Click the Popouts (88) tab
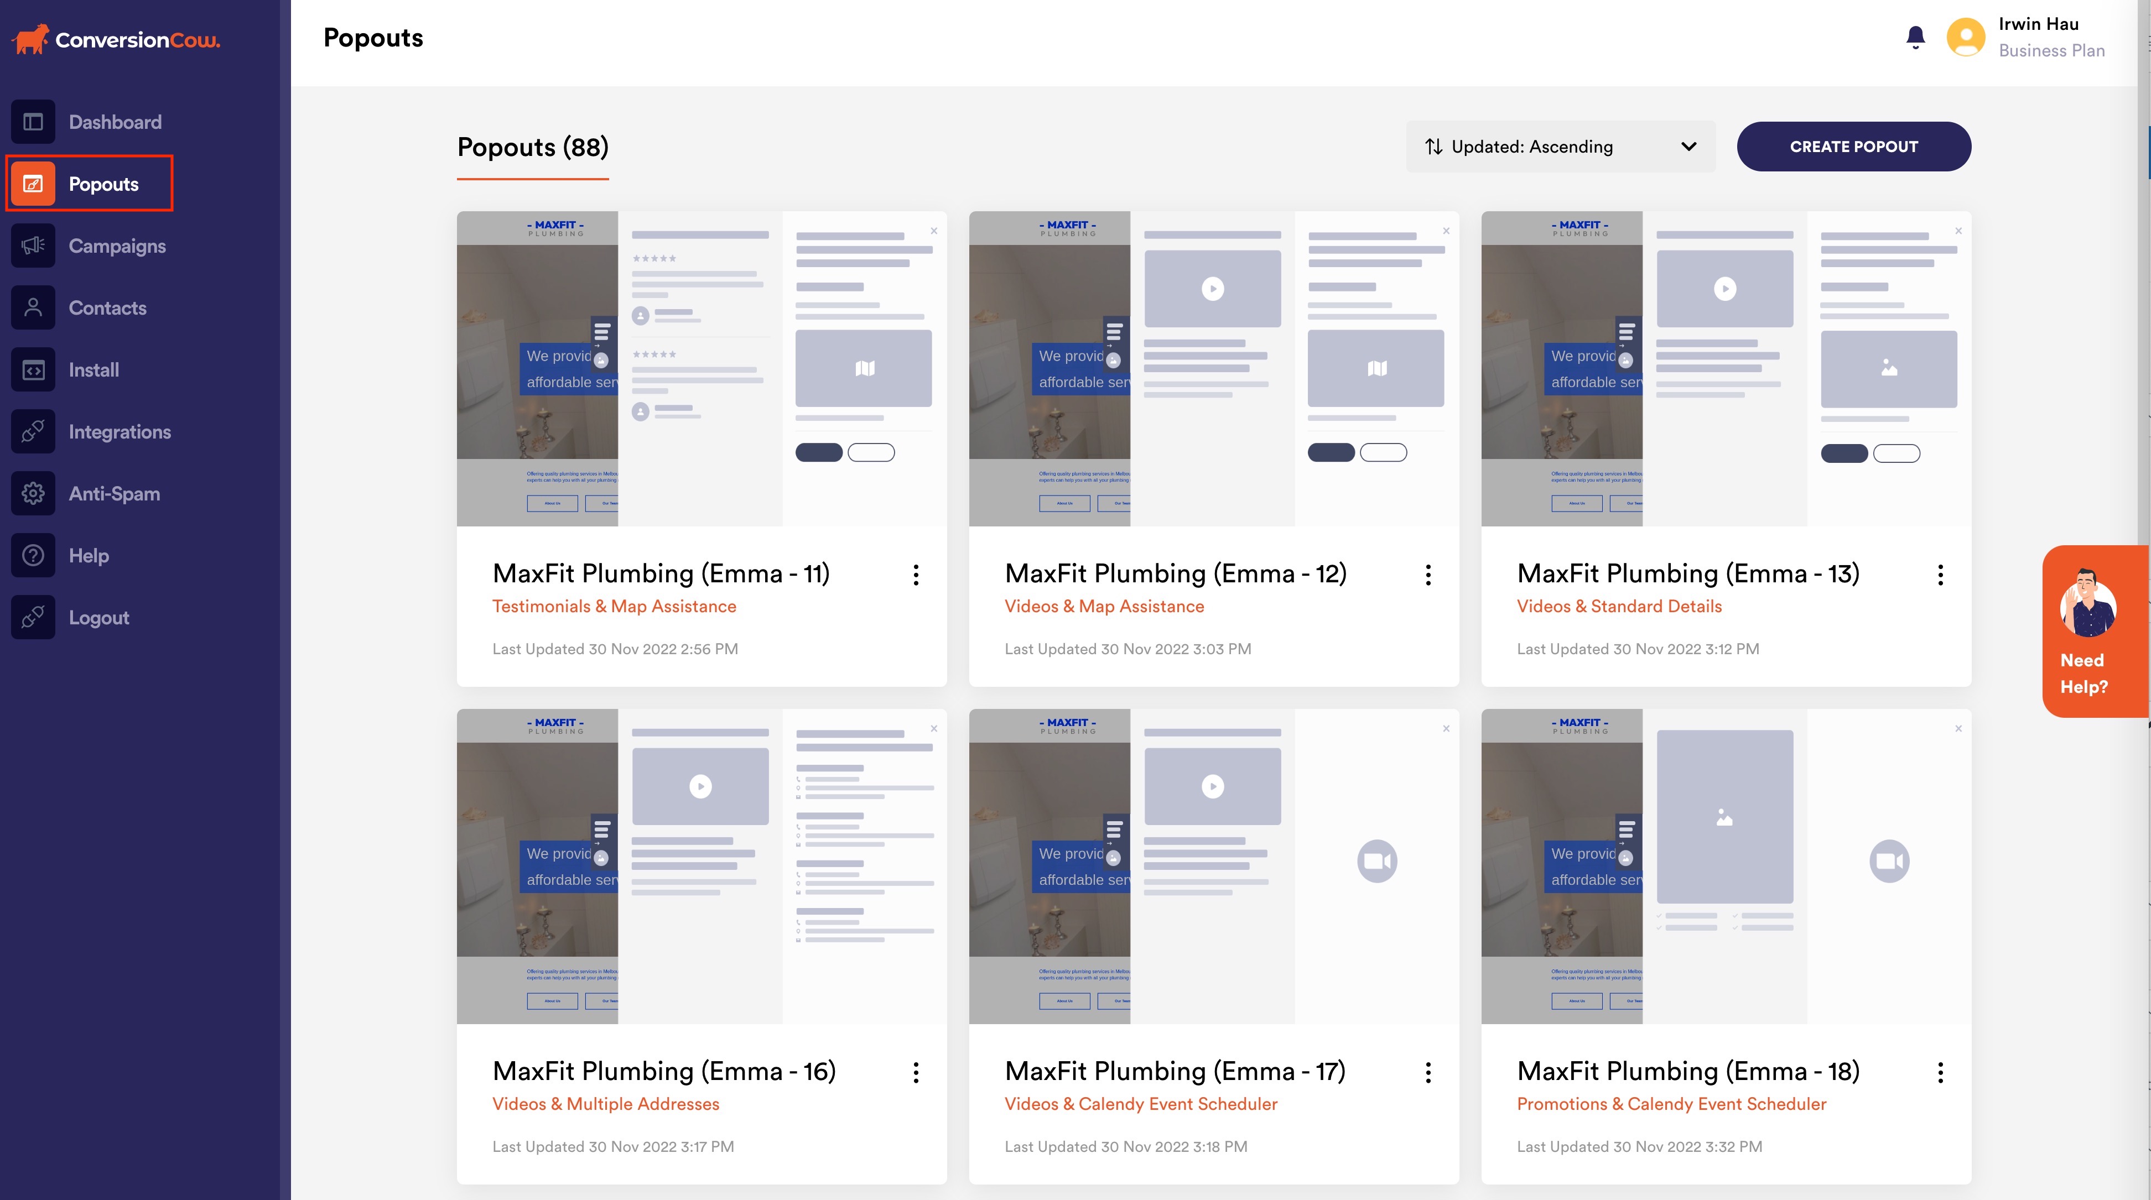The height and width of the screenshot is (1200, 2151). click(x=533, y=148)
